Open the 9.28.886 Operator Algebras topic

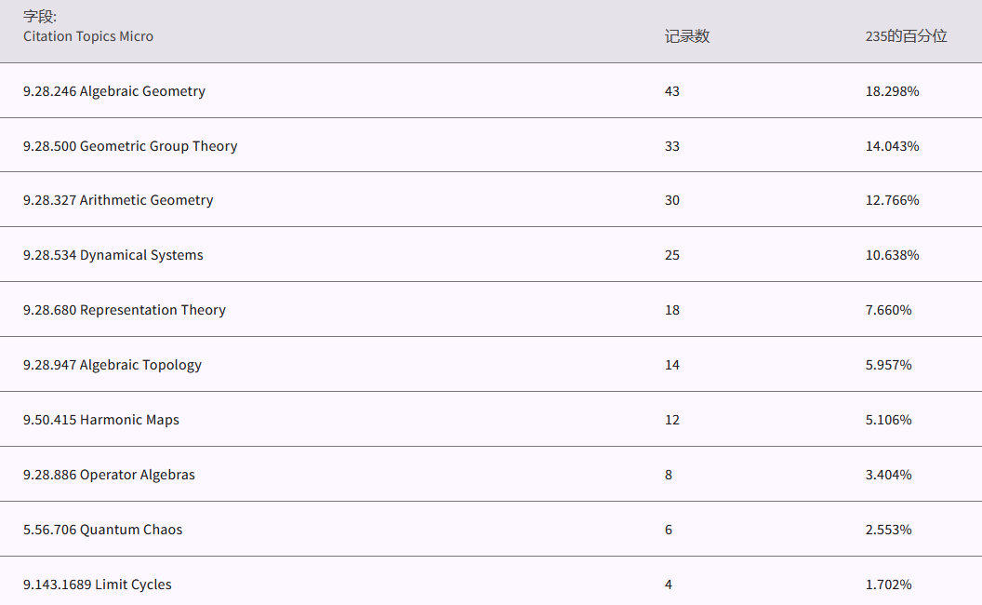click(109, 475)
